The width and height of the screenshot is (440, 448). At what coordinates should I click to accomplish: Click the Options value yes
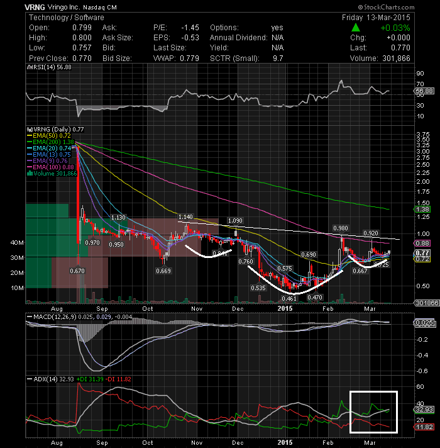[277, 28]
